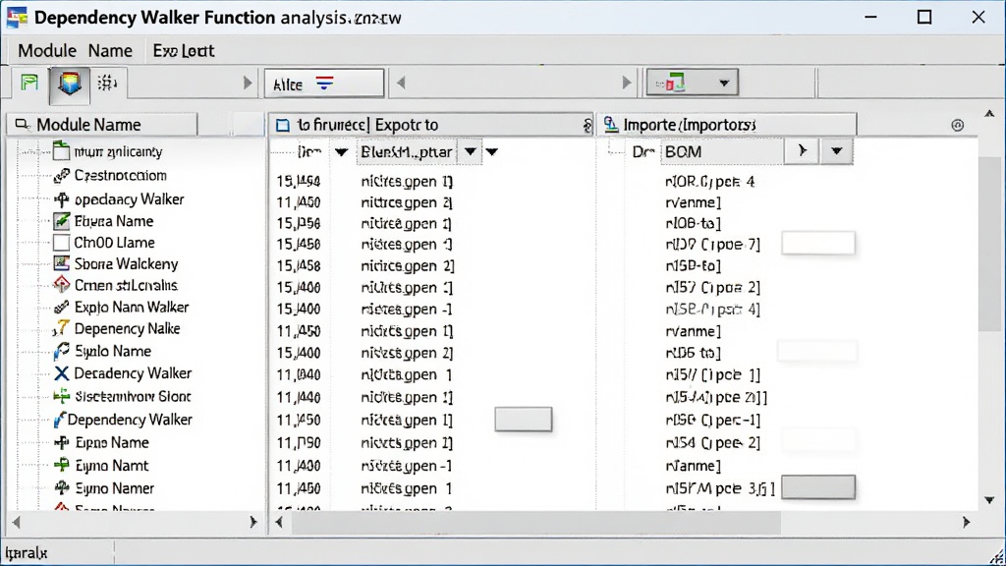Click the icon at Export header's right edge
The width and height of the screenshot is (1006, 566).
click(587, 125)
